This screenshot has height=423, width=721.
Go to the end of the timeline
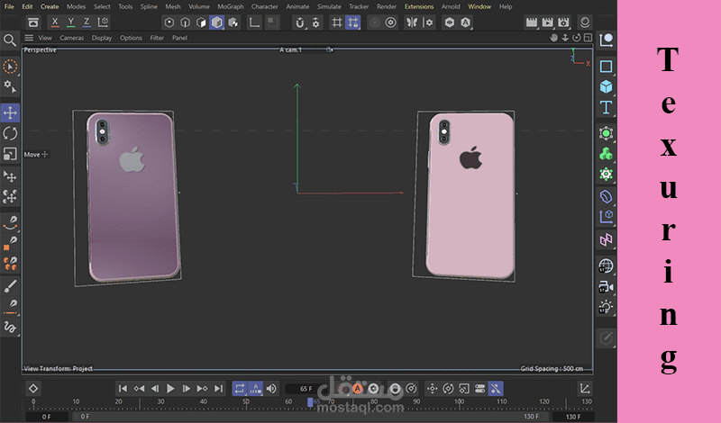pos(218,389)
